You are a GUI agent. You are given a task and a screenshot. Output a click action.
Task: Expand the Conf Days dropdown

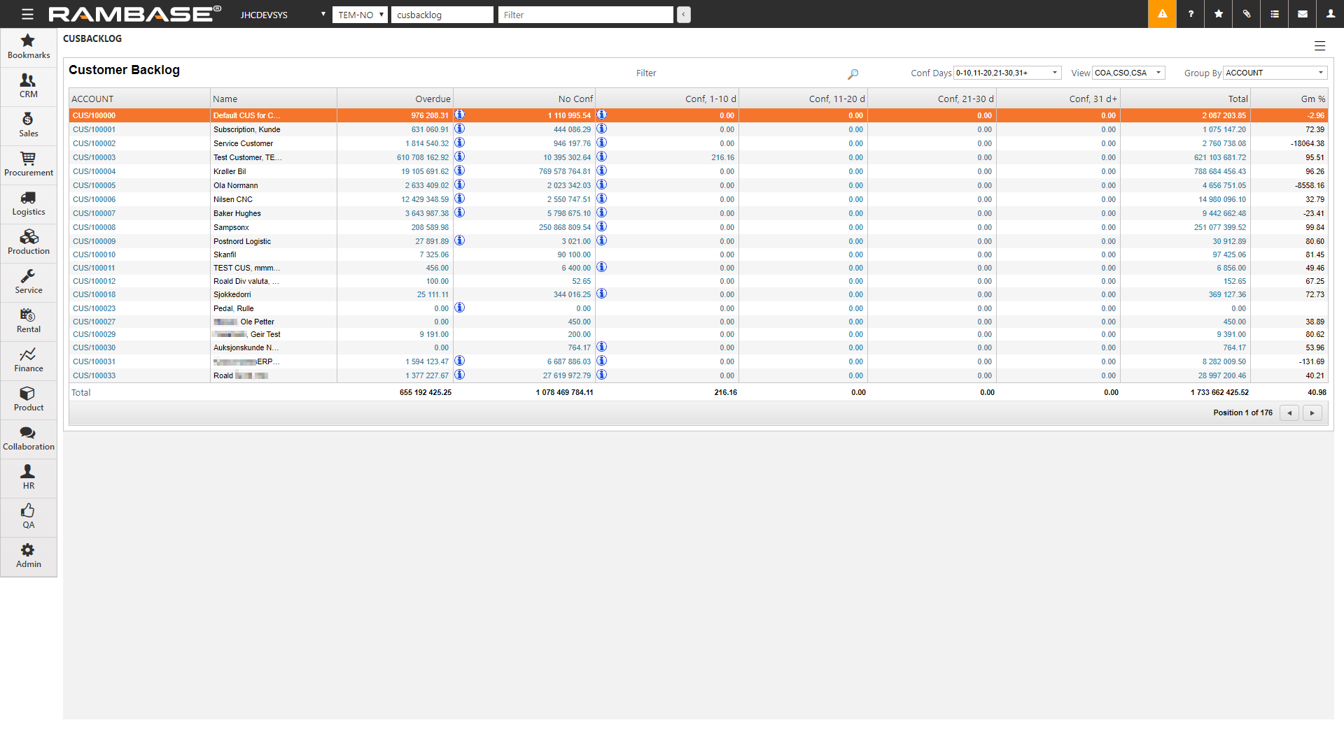1007,73
